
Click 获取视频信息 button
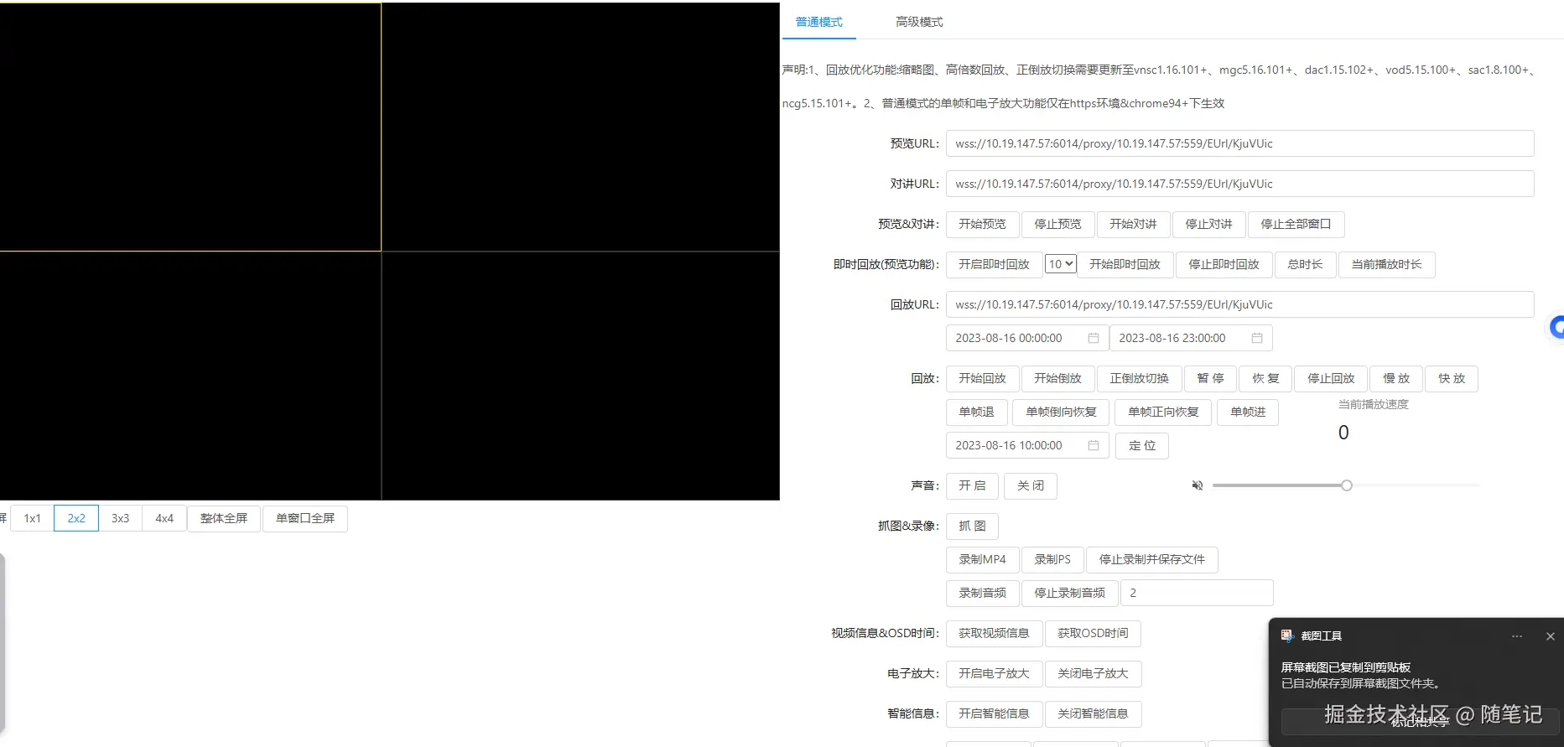(995, 633)
